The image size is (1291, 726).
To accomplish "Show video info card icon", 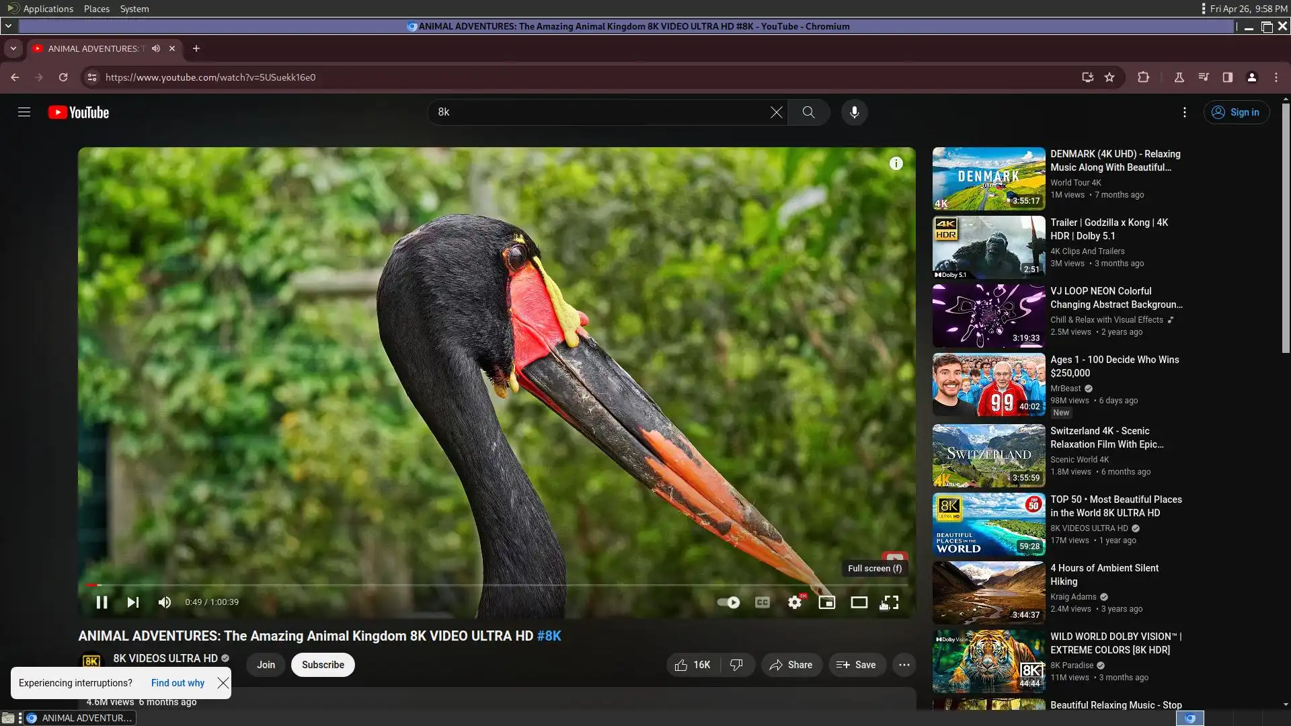I will click(896, 163).
